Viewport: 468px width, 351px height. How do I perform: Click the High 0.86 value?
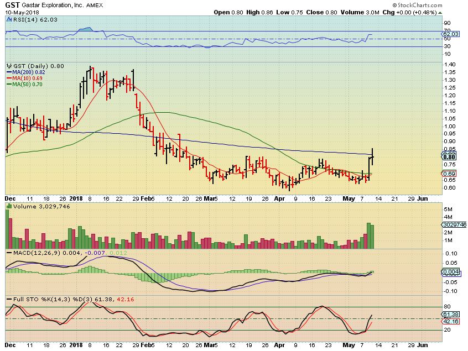(259, 13)
